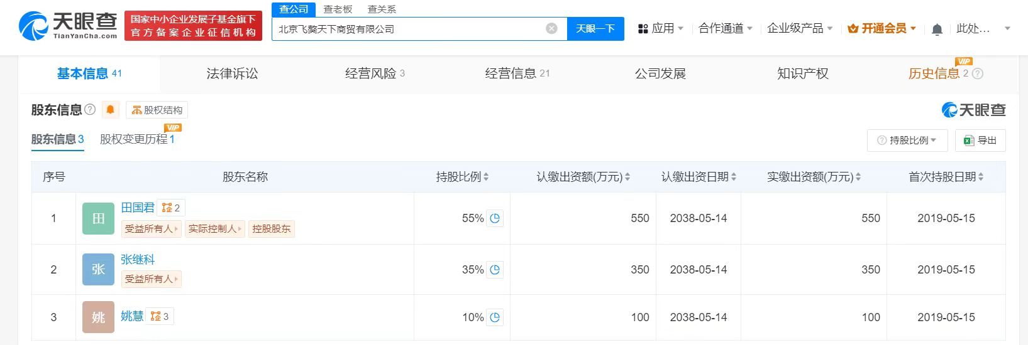This screenshot has width=1028, height=345.
Task: Click the 实际控制人 tag
Action: coord(214,229)
